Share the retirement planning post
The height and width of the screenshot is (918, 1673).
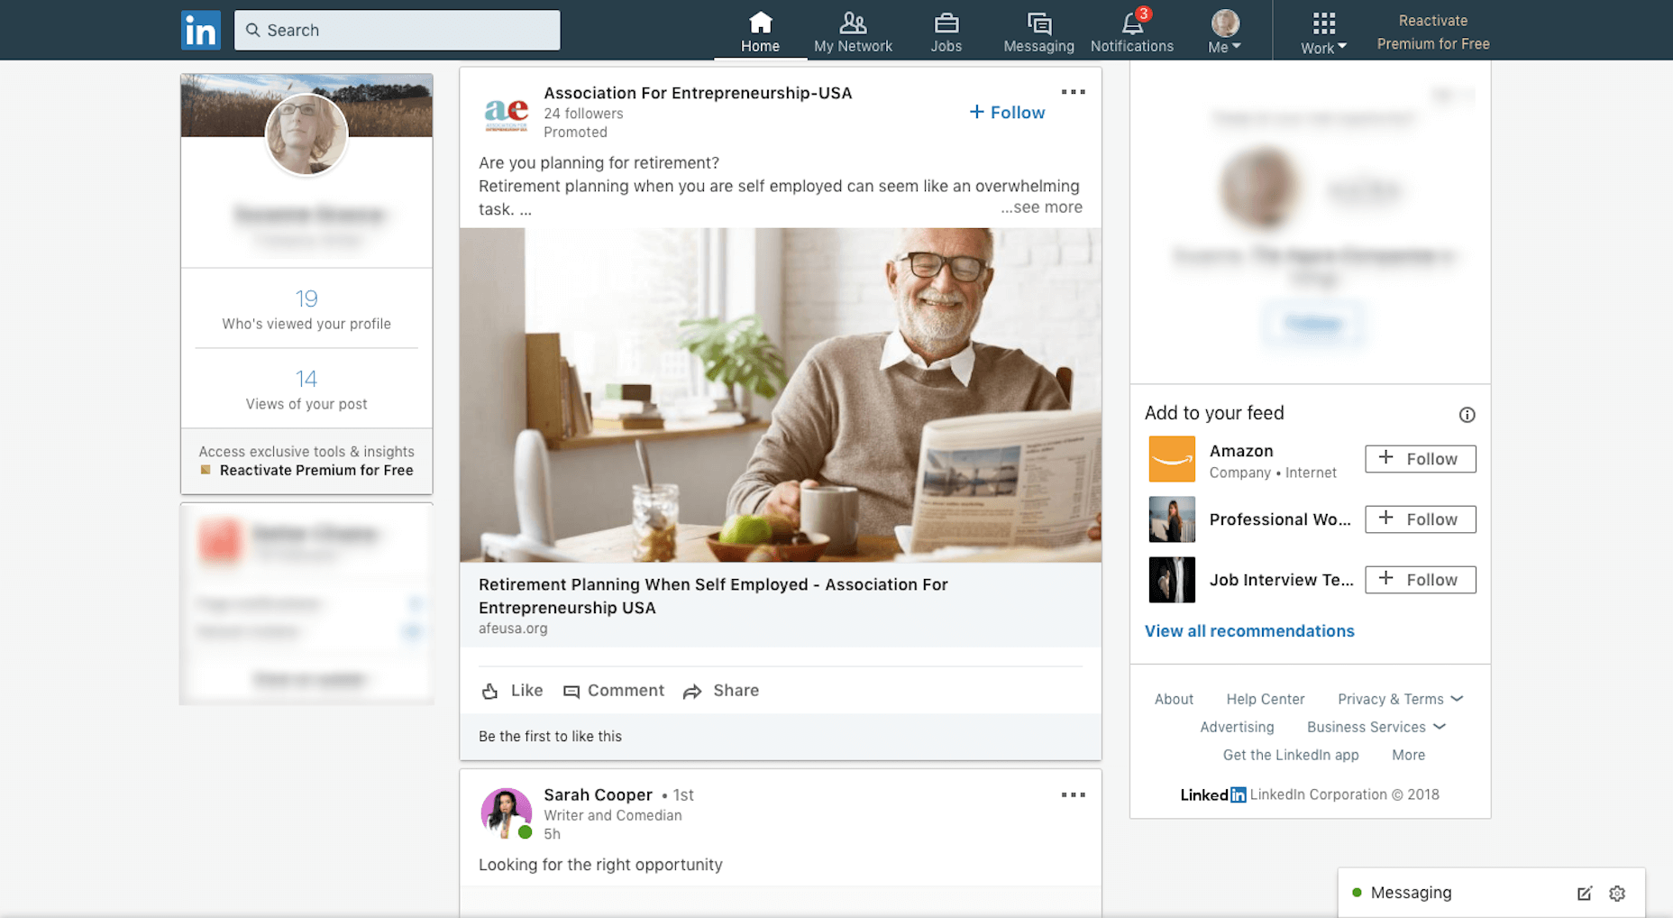pos(720,691)
